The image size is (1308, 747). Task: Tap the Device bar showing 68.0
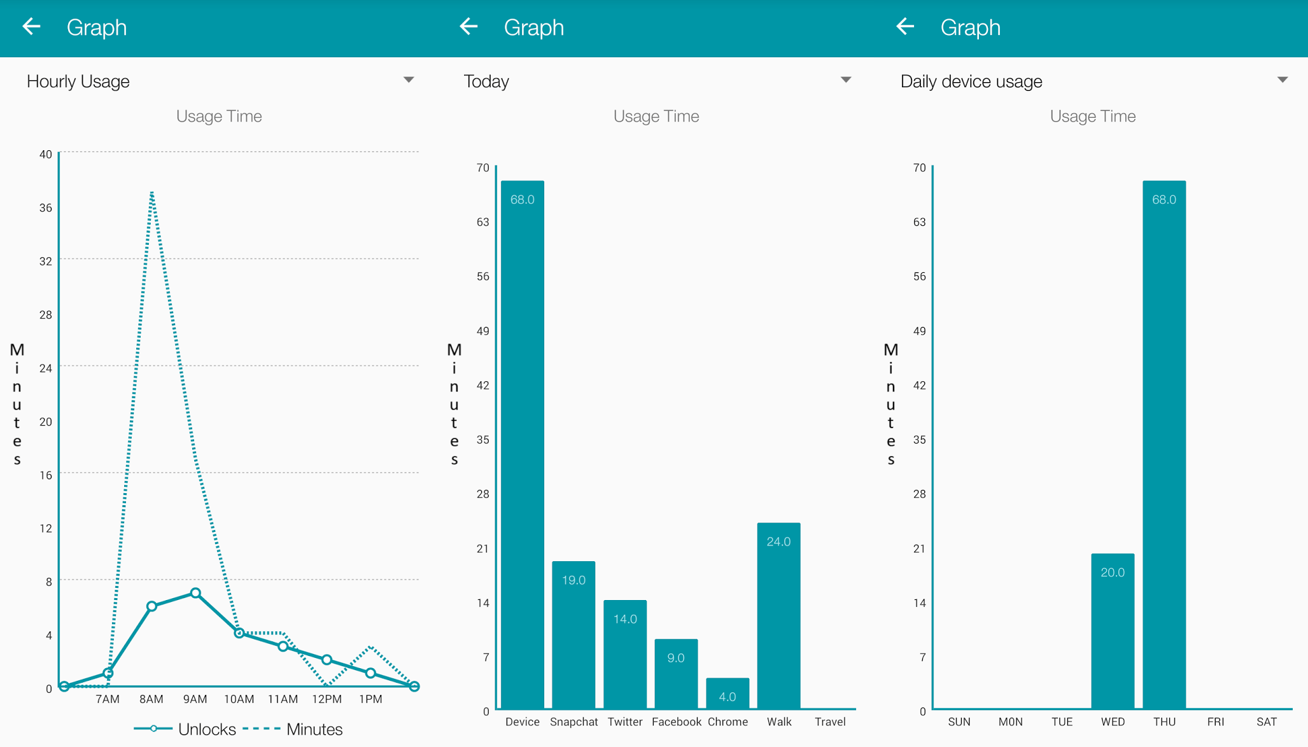pyautogui.click(x=523, y=444)
